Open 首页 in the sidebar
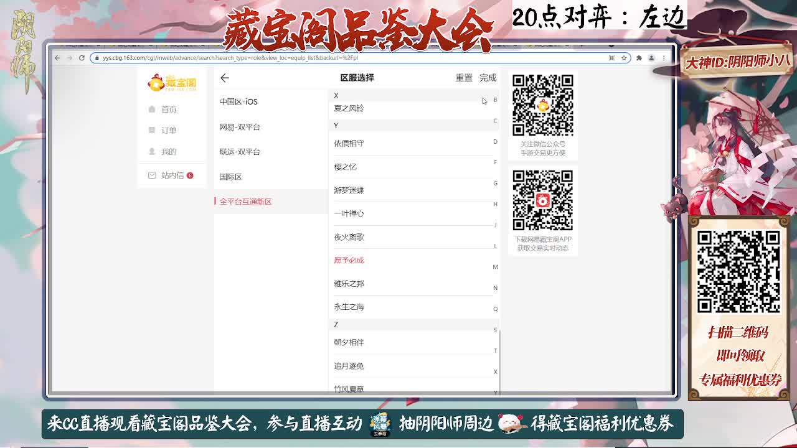The image size is (797, 448). [x=169, y=110]
